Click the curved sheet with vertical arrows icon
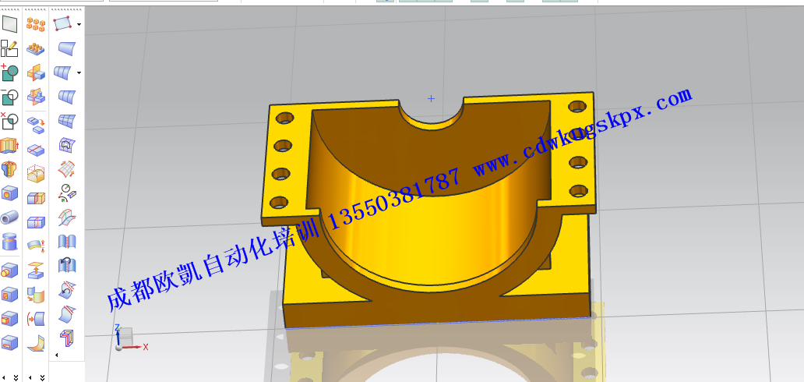 [x=36, y=246]
